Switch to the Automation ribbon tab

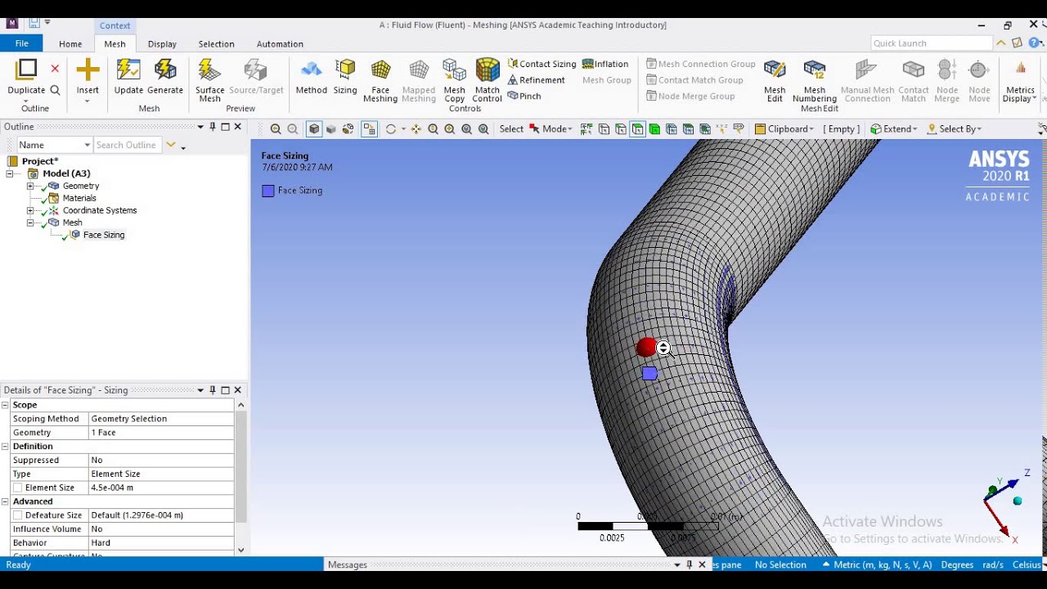280,44
